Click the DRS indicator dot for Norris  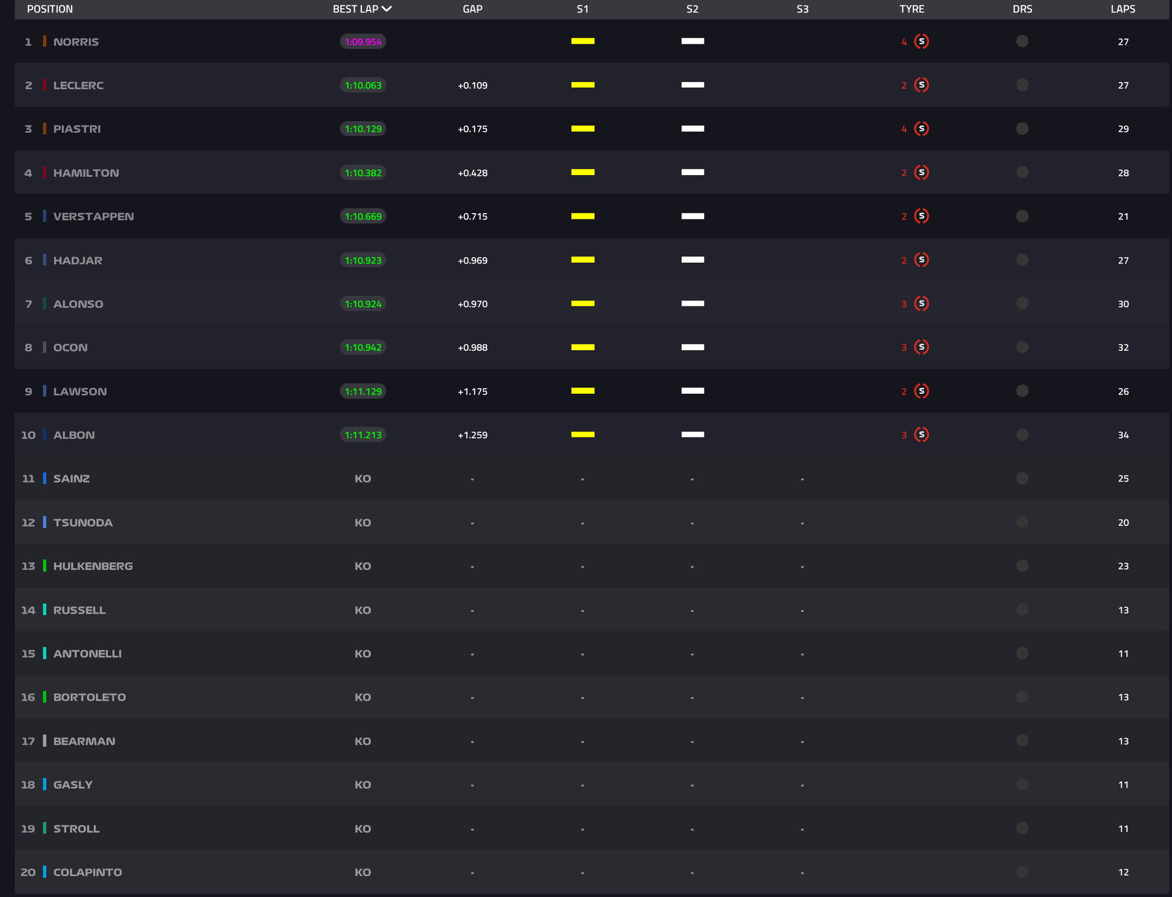[1022, 41]
